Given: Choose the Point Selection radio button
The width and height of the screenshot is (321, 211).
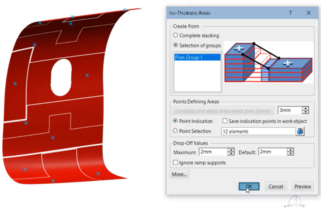Looking at the screenshot, I should 175,131.
